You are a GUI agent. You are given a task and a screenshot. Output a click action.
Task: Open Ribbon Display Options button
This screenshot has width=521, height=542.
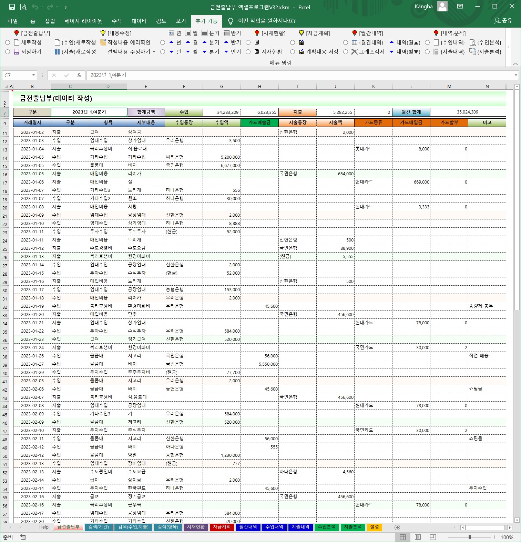pyautogui.click(x=460, y=6)
